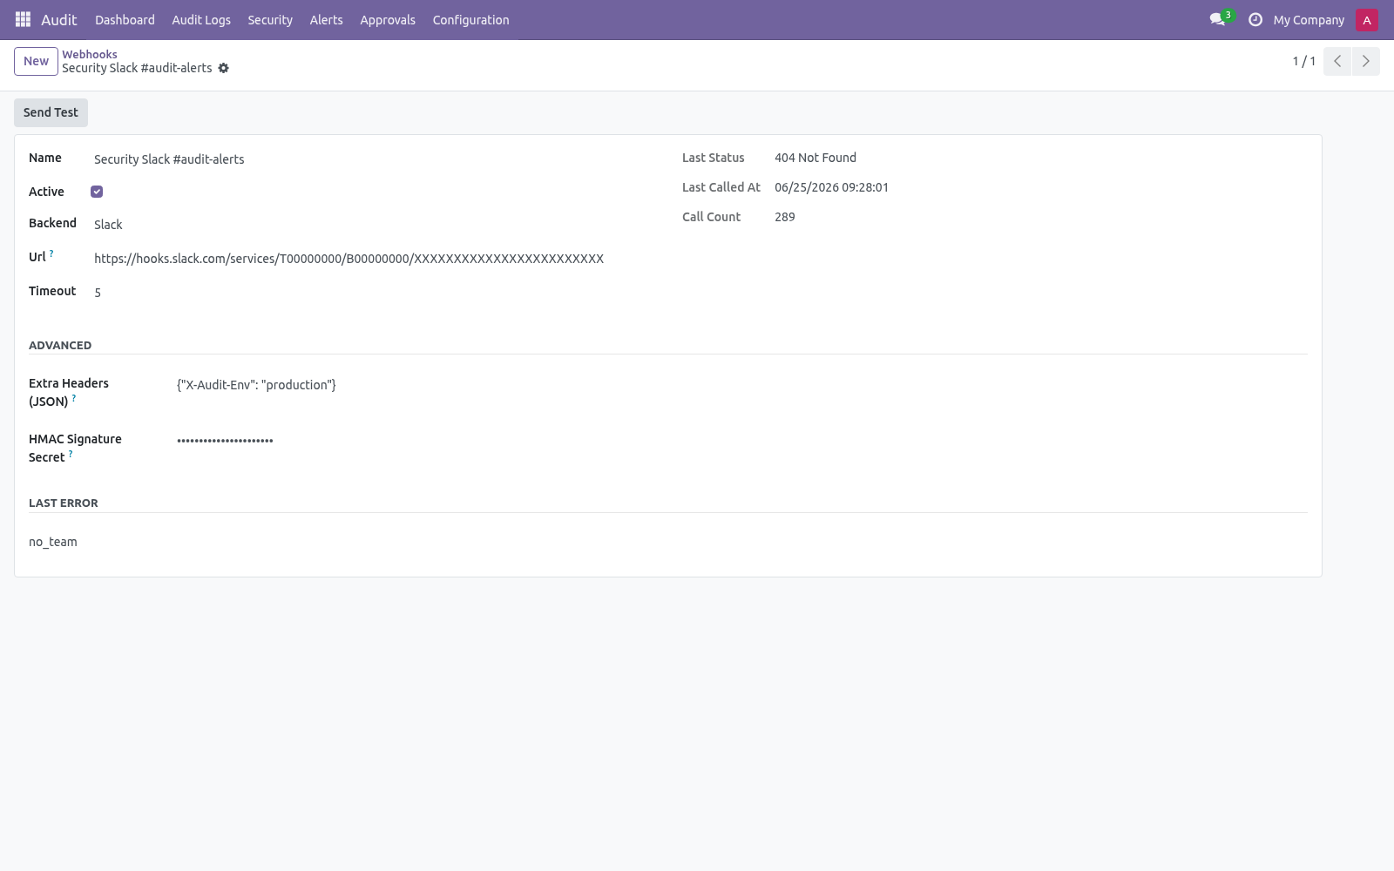
Task: Open the Security menu
Action: [x=270, y=20]
